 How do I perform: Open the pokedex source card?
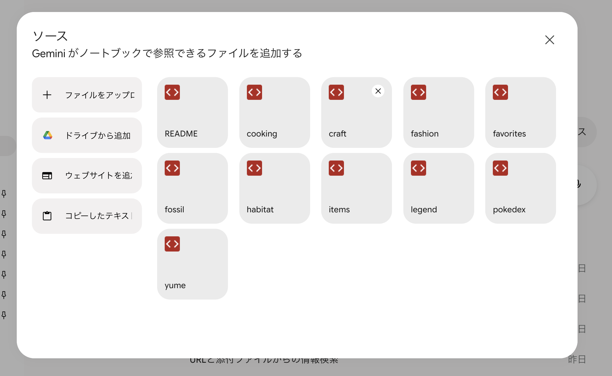521,188
